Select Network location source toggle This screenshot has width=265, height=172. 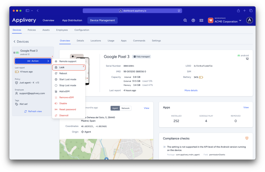point(126,108)
